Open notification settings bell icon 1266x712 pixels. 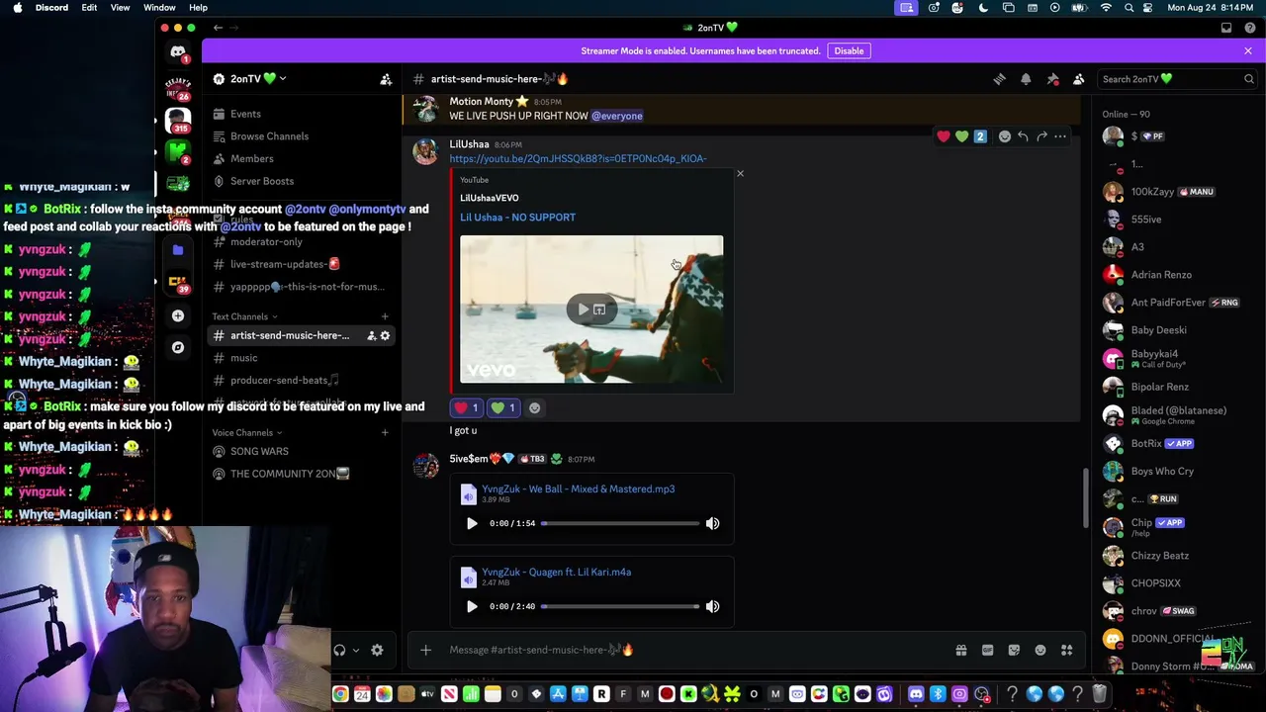[x=1026, y=79]
